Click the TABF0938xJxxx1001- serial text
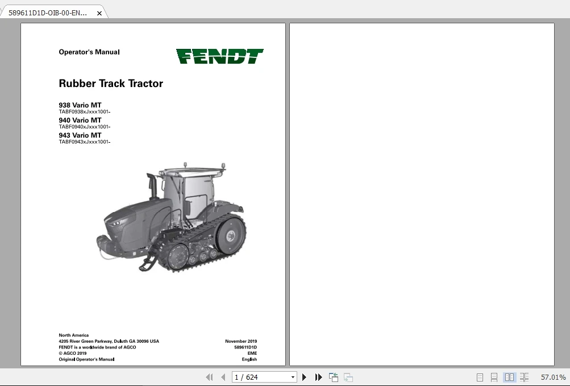 (x=85, y=111)
